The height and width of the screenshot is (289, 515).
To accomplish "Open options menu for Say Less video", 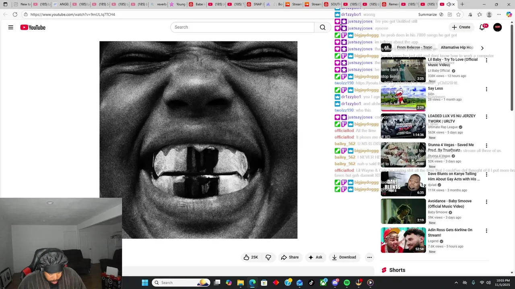I will (x=486, y=89).
